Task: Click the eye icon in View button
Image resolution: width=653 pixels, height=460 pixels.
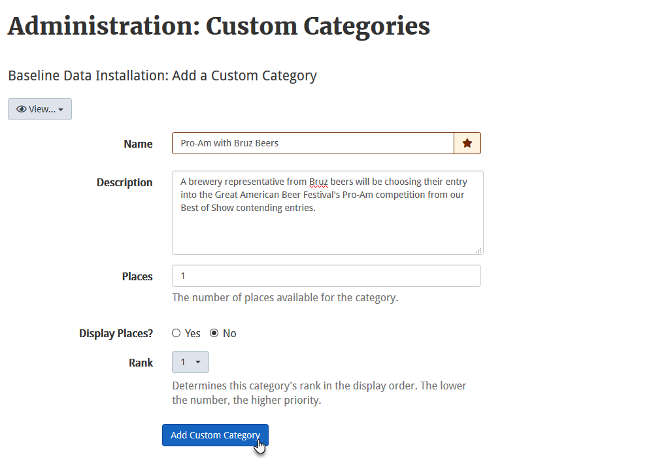Action: 22,109
